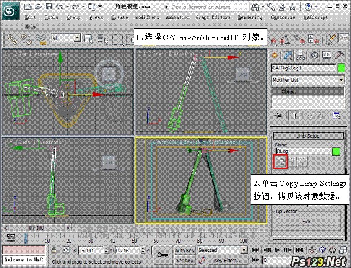The height and width of the screenshot is (268, 351).
Task: Click the time slider left arrow
Action: click(6, 228)
